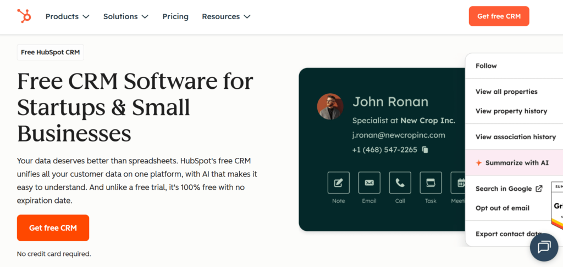This screenshot has height=267, width=563.
Task: Open the Products dropdown menu
Action: (67, 16)
